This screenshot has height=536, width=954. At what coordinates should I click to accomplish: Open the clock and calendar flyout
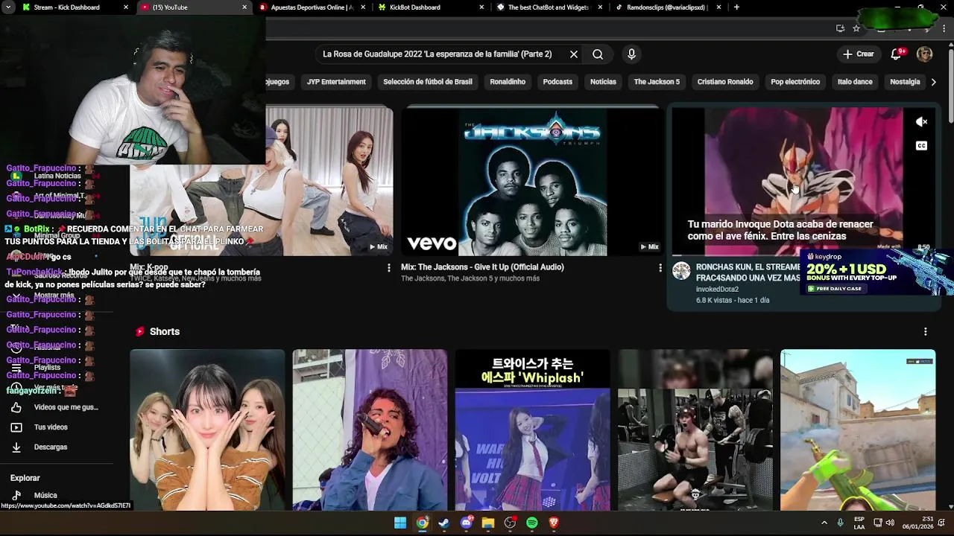click(x=917, y=523)
